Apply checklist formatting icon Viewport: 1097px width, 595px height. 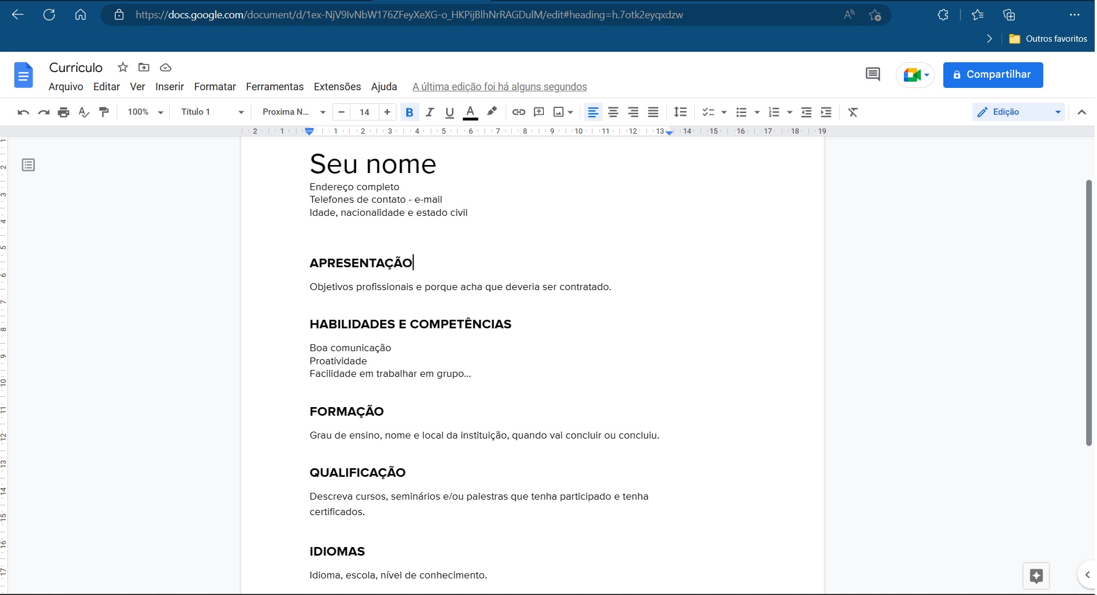click(x=708, y=112)
